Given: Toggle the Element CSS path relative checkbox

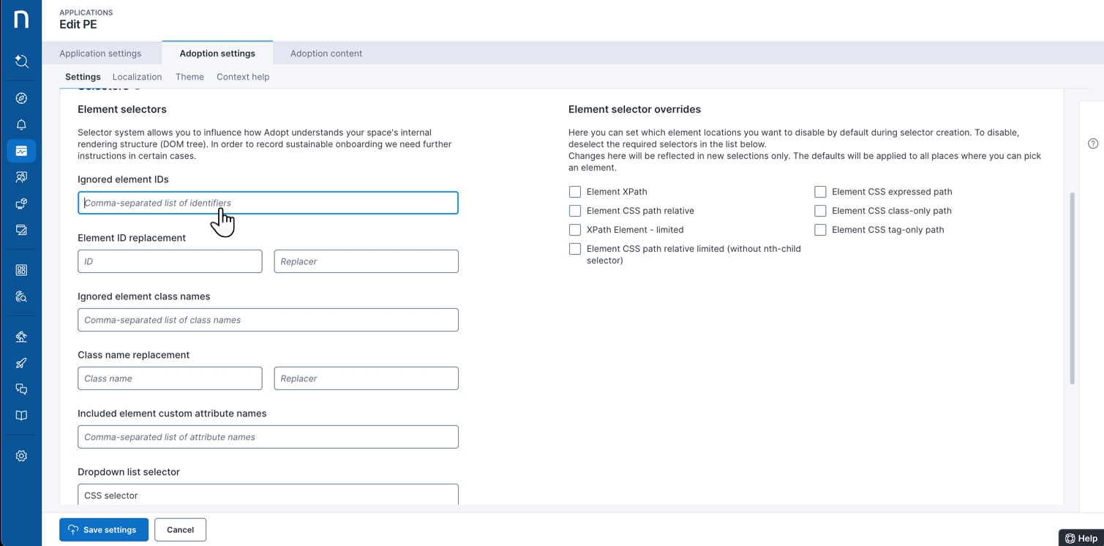Looking at the screenshot, I should [x=575, y=211].
